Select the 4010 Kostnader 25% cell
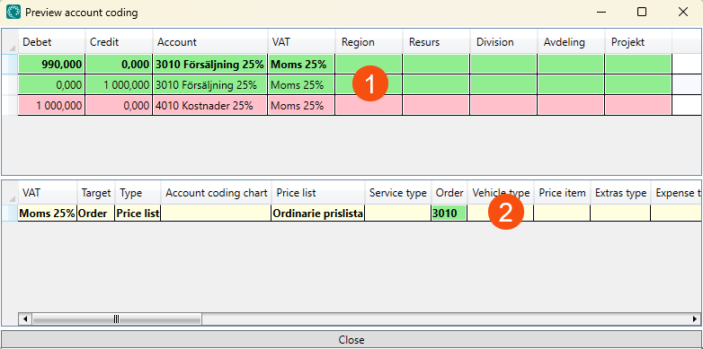The height and width of the screenshot is (349, 703). 210,106
